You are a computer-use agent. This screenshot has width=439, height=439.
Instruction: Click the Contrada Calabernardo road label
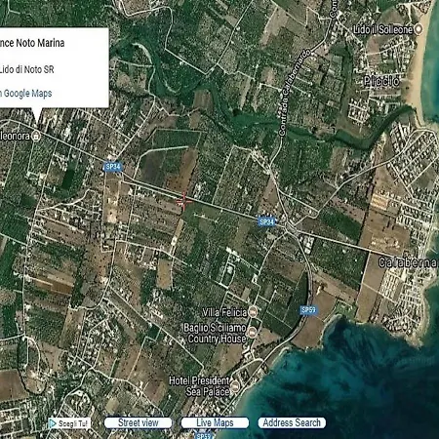[294, 93]
